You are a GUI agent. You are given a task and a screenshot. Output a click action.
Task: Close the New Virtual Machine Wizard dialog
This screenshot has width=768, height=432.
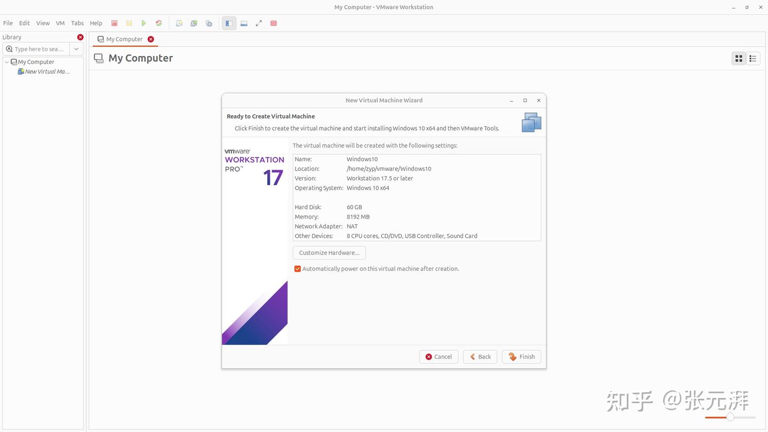pyautogui.click(x=539, y=100)
